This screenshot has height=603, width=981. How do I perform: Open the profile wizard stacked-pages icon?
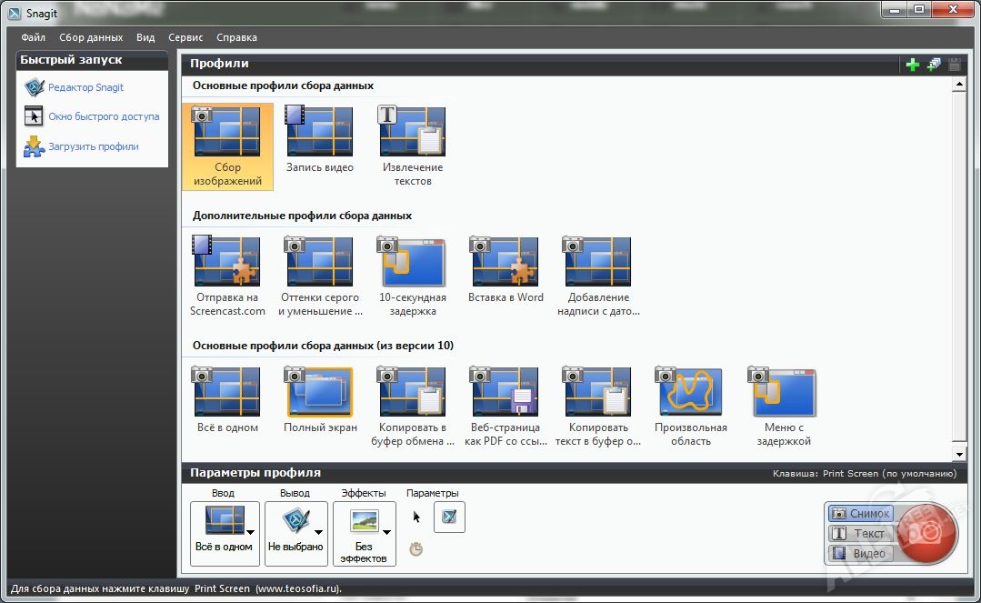click(x=934, y=65)
